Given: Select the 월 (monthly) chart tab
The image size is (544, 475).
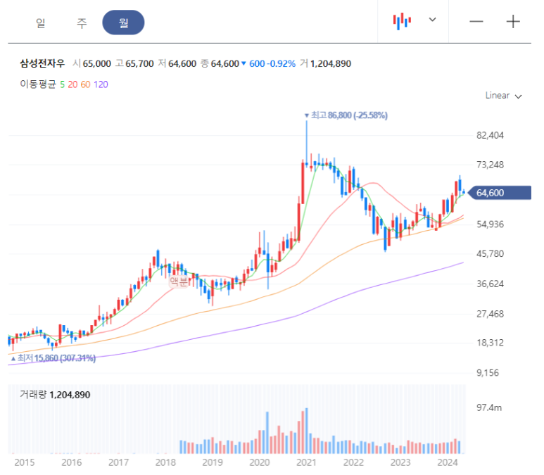Looking at the screenshot, I should (123, 23).
